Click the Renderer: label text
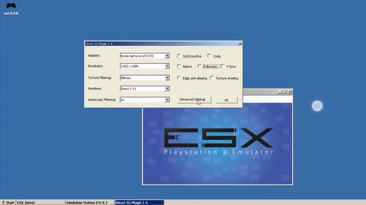Image resolution: width=366 pixels, height=205 pixels. tap(95, 89)
